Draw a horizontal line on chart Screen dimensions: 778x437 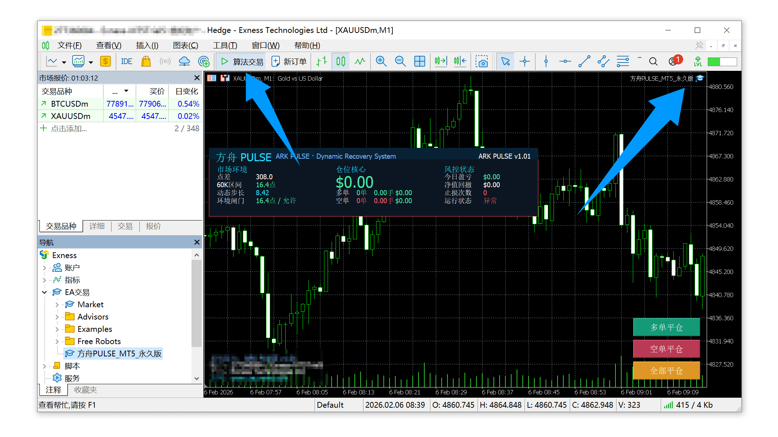point(565,61)
